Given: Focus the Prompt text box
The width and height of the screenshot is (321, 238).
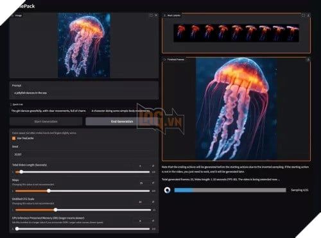Looking at the screenshot, I should (x=84, y=93).
